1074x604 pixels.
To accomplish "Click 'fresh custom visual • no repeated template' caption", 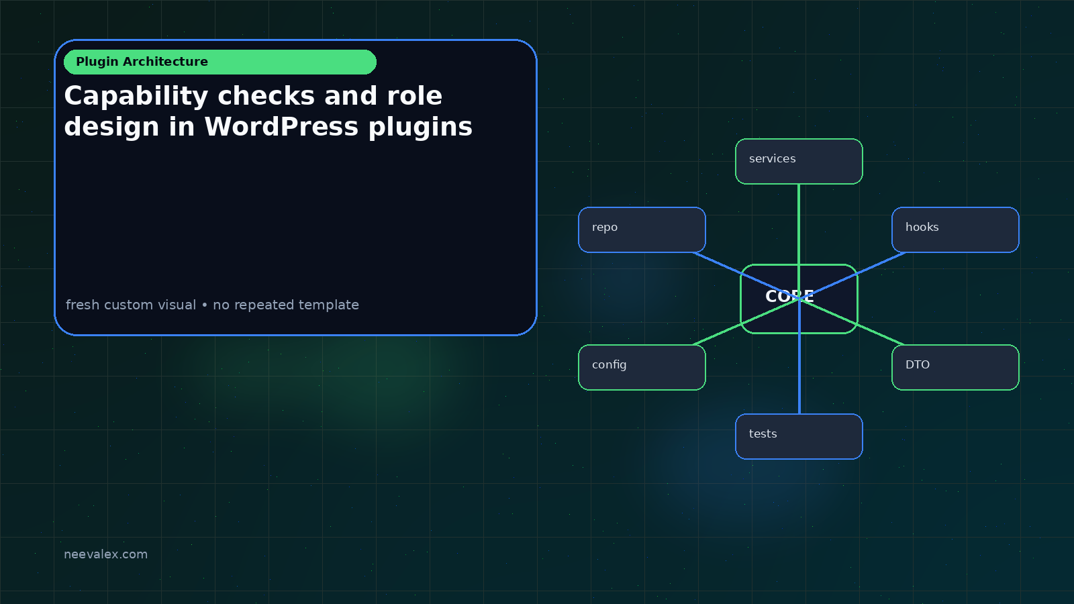I will (x=212, y=305).
